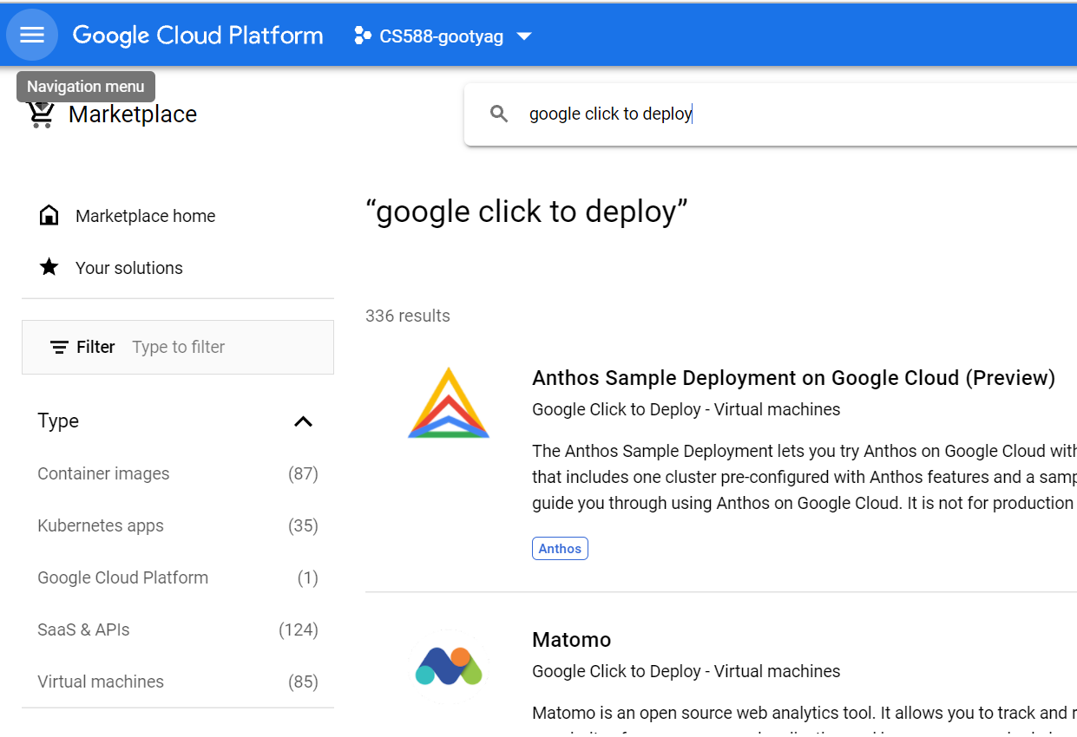Open the CS588-gootyag project selector dropdown
Screen dimensions: 1077x737
point(443,36)
